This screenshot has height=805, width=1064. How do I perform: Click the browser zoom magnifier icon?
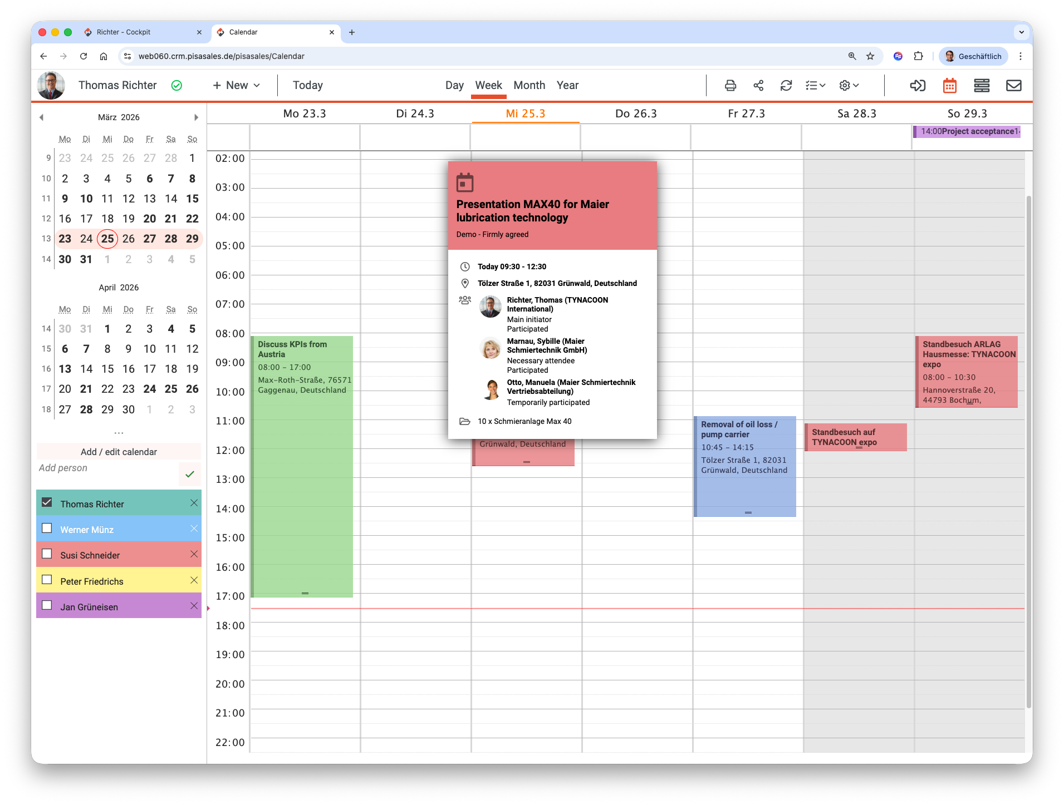pos(852,56)
